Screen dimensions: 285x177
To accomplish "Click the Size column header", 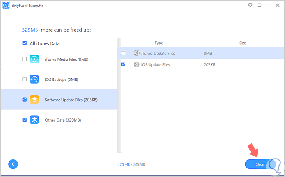I will point(242,43).
